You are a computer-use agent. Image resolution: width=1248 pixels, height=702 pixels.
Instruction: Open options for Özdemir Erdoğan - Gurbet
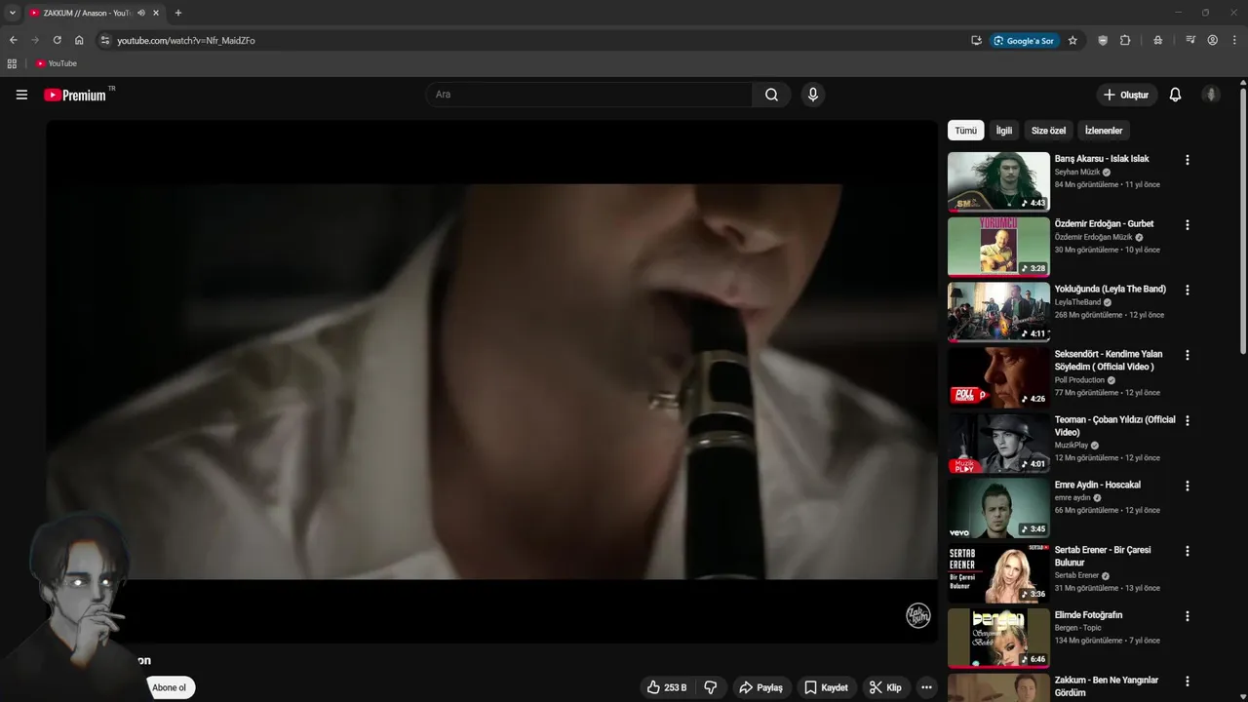point(1187,225)
